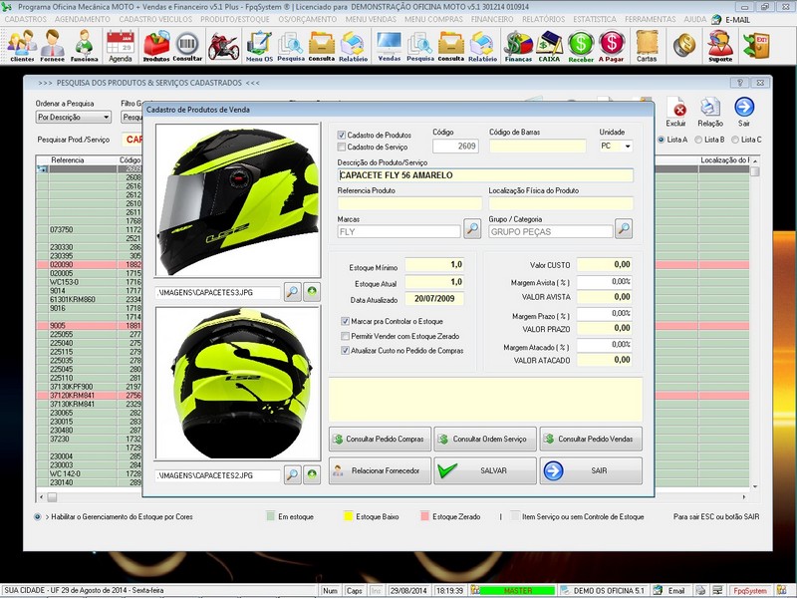Click the Produtos toolbox icon
Screen dimensions: 797x598
pyautogui.click(x=156, y=45)
